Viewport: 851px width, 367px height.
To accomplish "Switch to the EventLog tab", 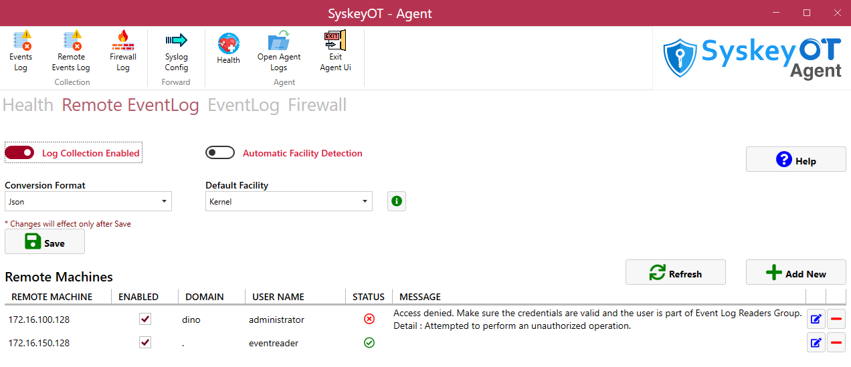I will tap(244, 106).
